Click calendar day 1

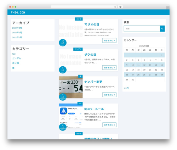(162, 55)
